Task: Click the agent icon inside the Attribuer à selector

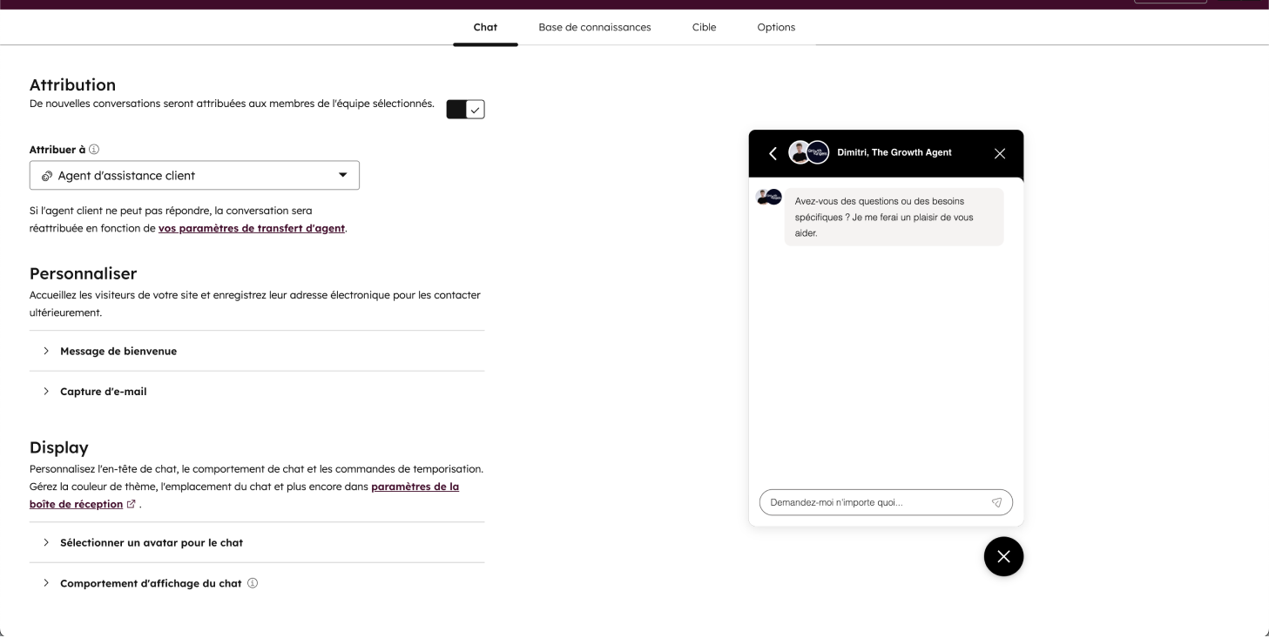Action: click(46, 175)
